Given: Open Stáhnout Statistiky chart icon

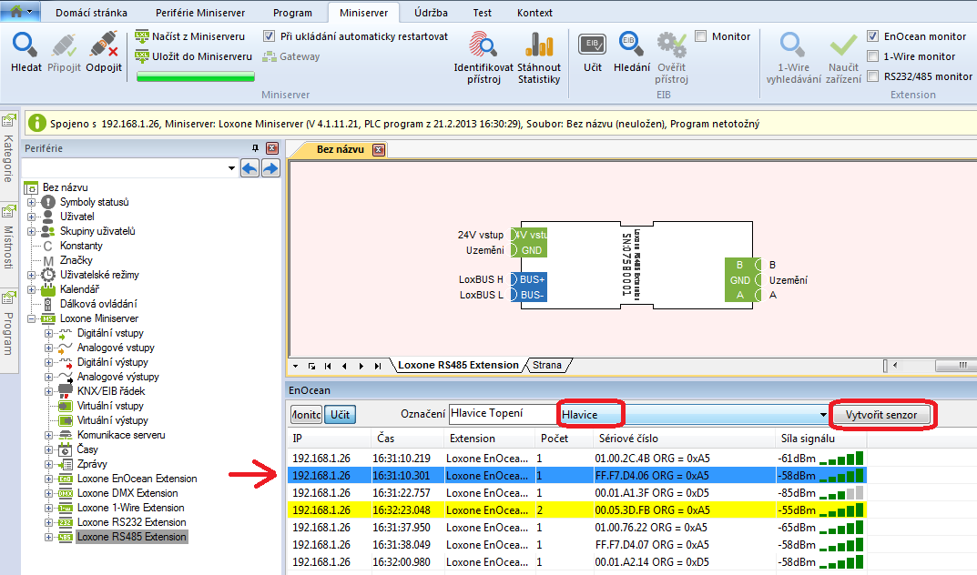Looking at the screenshot, I should coord(539,45).
